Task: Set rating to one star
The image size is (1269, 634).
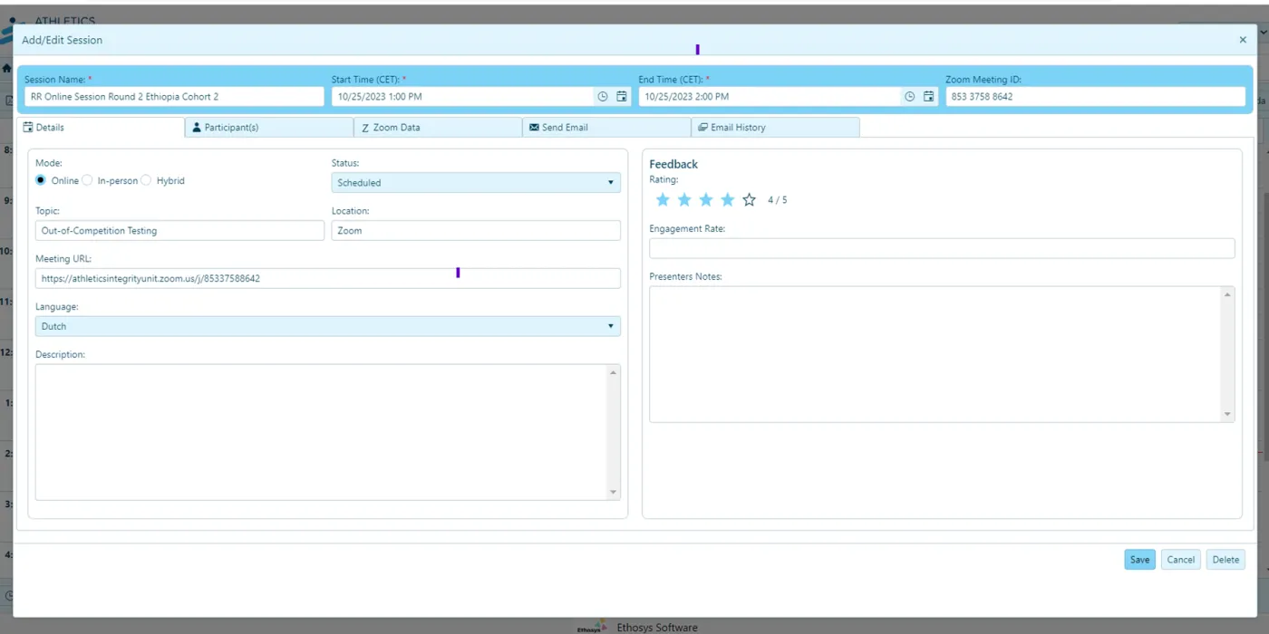Action: [x=663, y=199]
